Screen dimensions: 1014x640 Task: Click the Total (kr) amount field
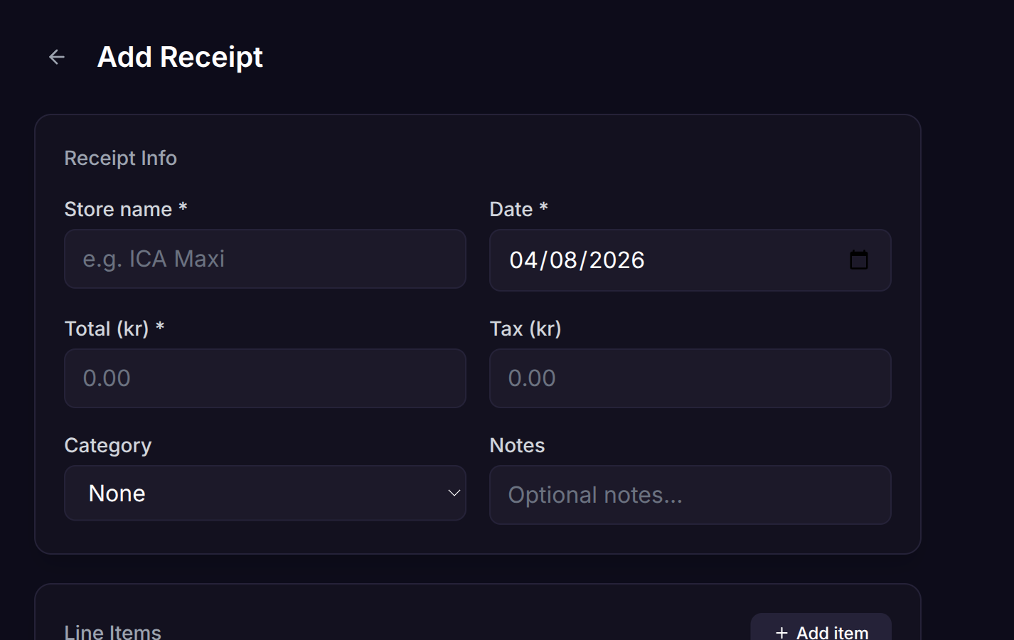click(x=265, y=378)
